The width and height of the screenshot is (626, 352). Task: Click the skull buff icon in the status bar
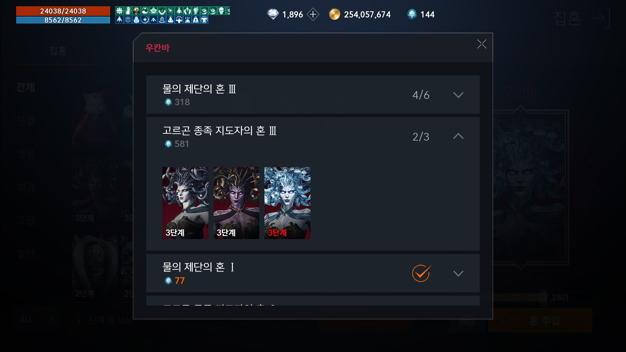coord(221,11)
